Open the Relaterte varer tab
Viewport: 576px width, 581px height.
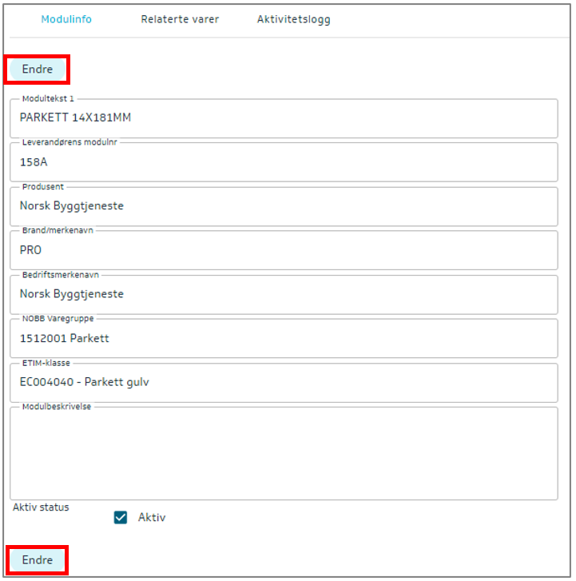[180, 19]
